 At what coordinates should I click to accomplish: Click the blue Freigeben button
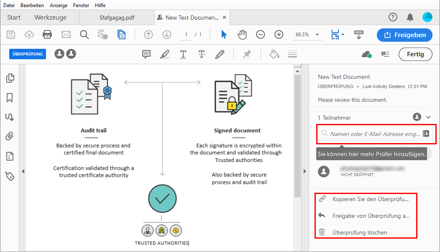pyautogui.click(x=404, y=35)
